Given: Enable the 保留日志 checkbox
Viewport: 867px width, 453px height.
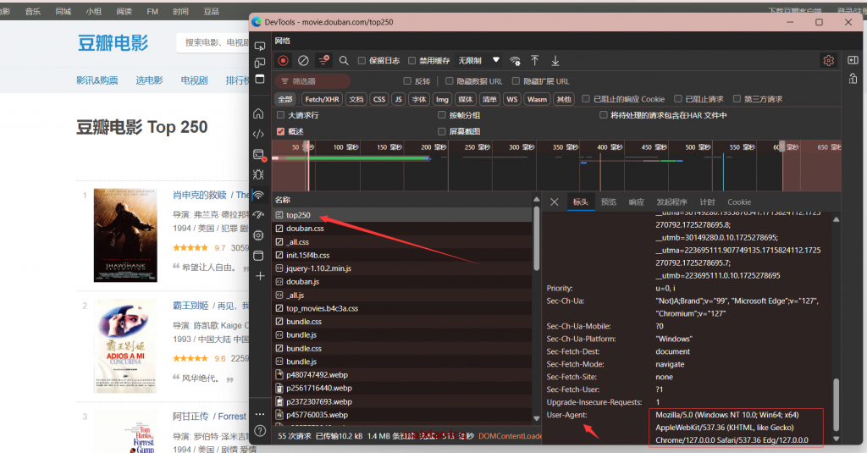Looking at the screenshot, I should [362, 61].
